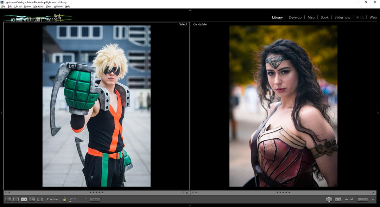The height and width of the screenshot is (207, 380).
Task: Click the star rating under Candidate photo
Action: (283, 192)
